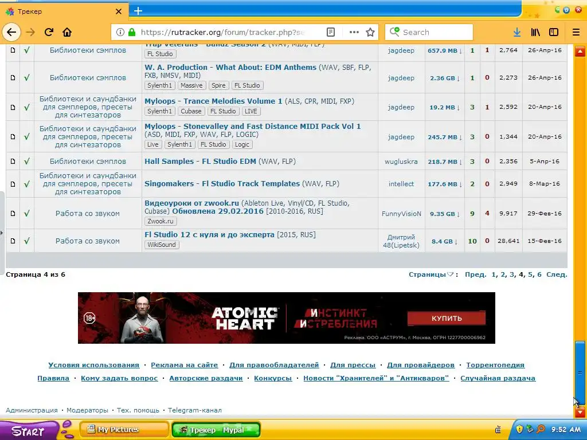Click the green padlock security icon
This screenshot has width=587, height=440.
click(131, 32)
